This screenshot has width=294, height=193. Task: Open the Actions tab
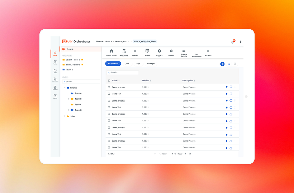click(x=171, y=53)
